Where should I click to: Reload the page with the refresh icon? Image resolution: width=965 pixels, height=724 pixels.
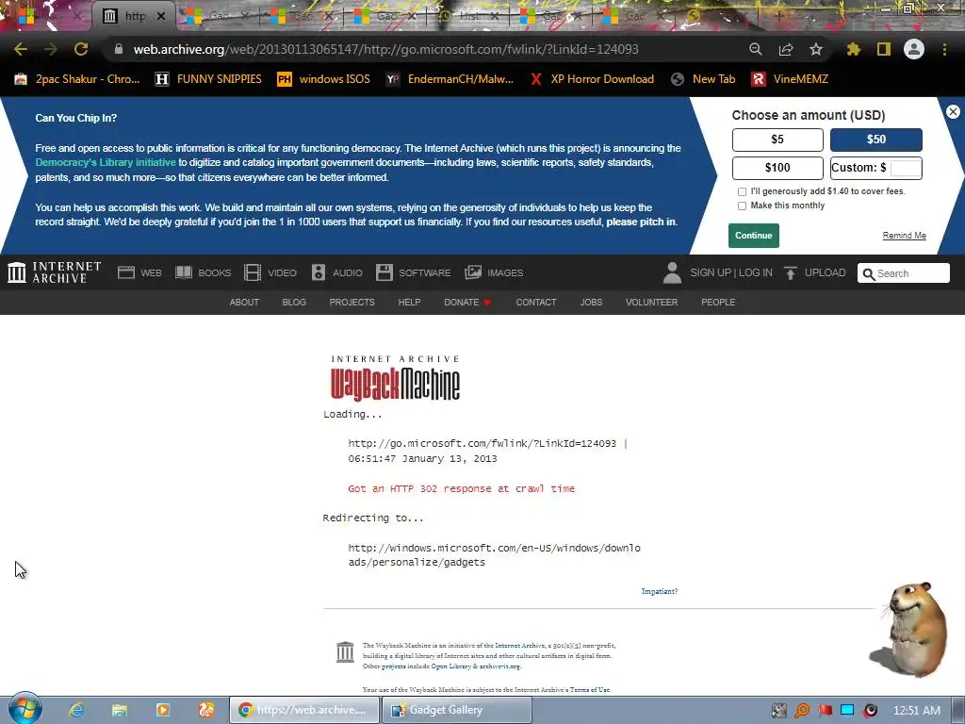tap(81, 49)
